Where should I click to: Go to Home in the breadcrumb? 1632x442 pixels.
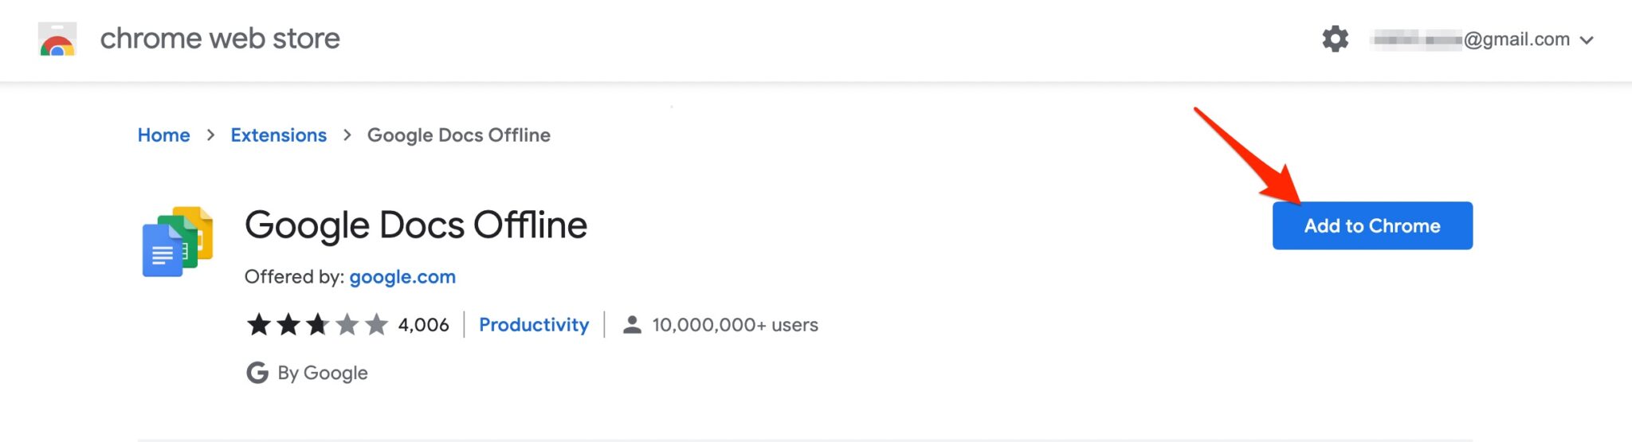163,135
